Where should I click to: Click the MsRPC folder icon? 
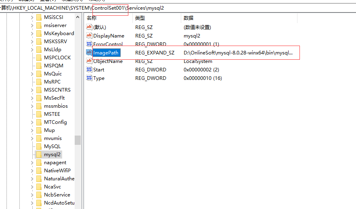click(39, 82)
